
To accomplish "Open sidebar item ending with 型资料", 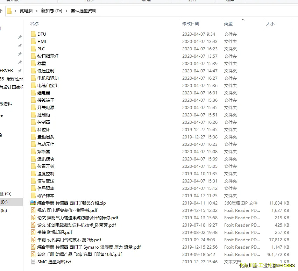I will [x=6, y=104].
